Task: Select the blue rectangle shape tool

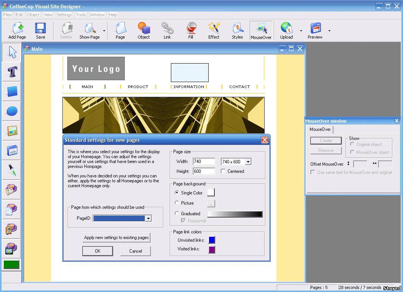Action: pyautogui.click(x=12, y=92)
